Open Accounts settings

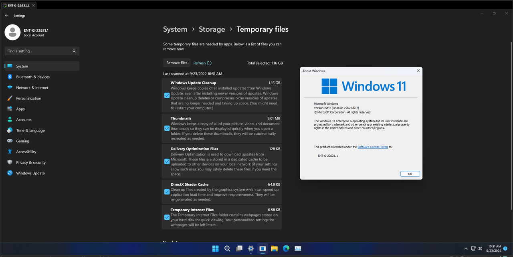(42, 119)
